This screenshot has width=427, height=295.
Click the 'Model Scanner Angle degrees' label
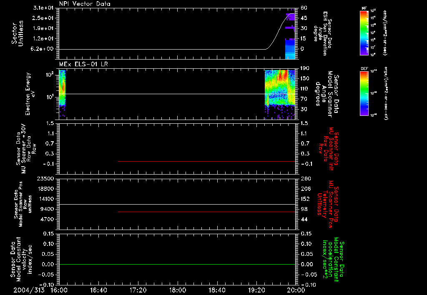coord(327,95)
